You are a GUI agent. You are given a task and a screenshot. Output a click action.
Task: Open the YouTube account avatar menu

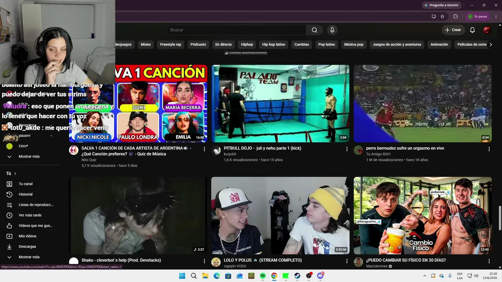pos(487,30)
